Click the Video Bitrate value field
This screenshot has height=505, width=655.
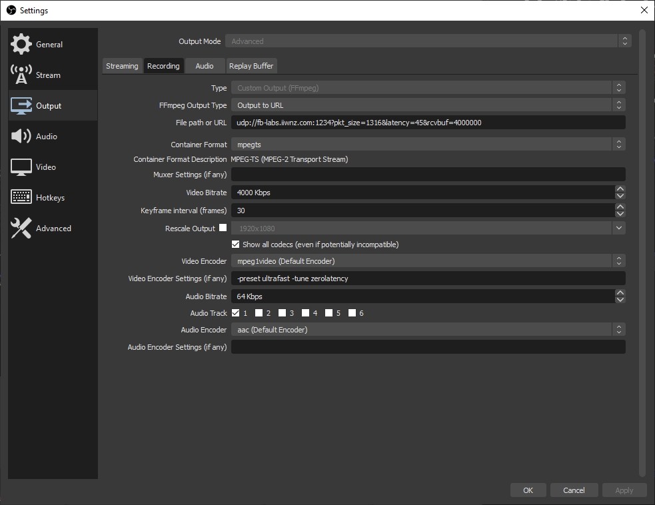coord(422,192)
